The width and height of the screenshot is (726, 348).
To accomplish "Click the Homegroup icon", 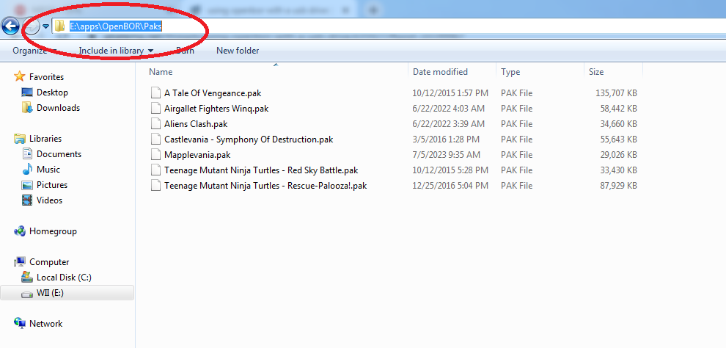I will coord(20,231).
